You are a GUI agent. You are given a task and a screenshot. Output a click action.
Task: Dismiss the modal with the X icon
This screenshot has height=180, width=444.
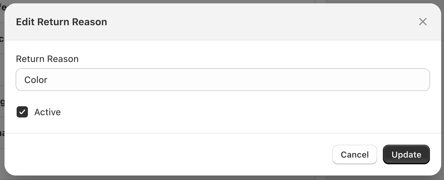point(423,22)
